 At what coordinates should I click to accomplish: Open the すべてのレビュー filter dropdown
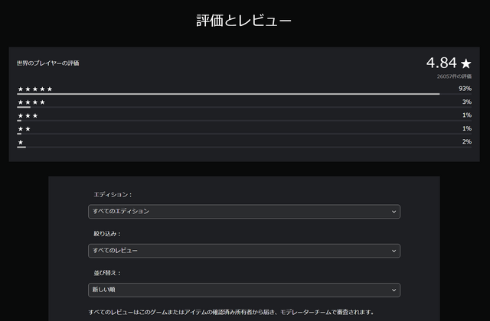243,251
